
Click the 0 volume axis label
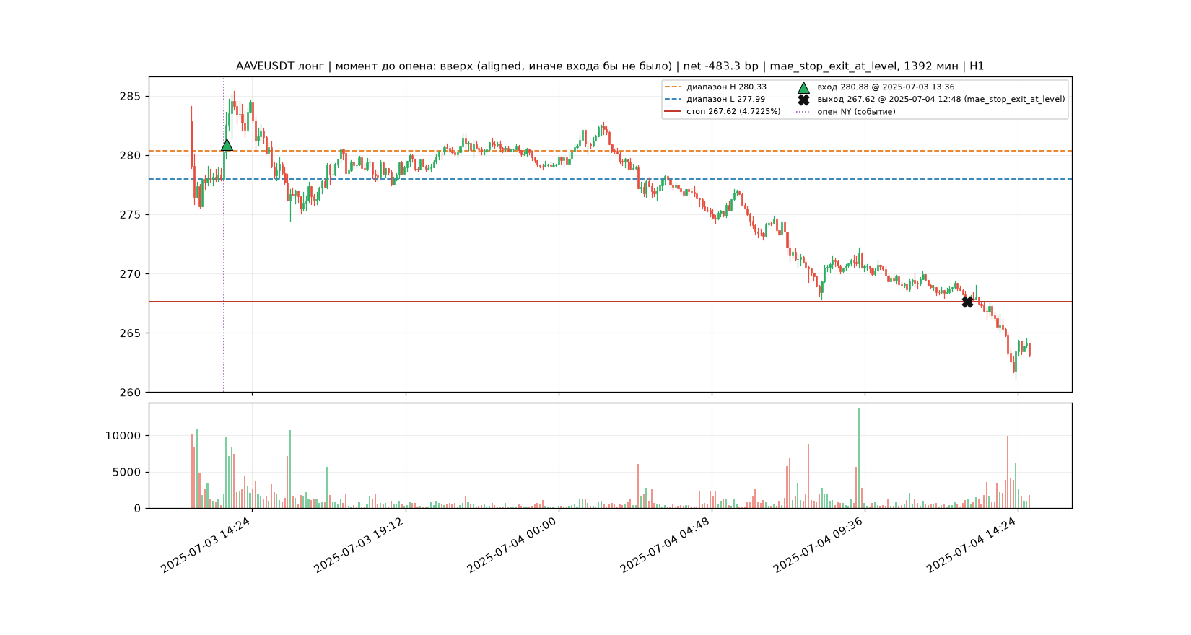139,509
